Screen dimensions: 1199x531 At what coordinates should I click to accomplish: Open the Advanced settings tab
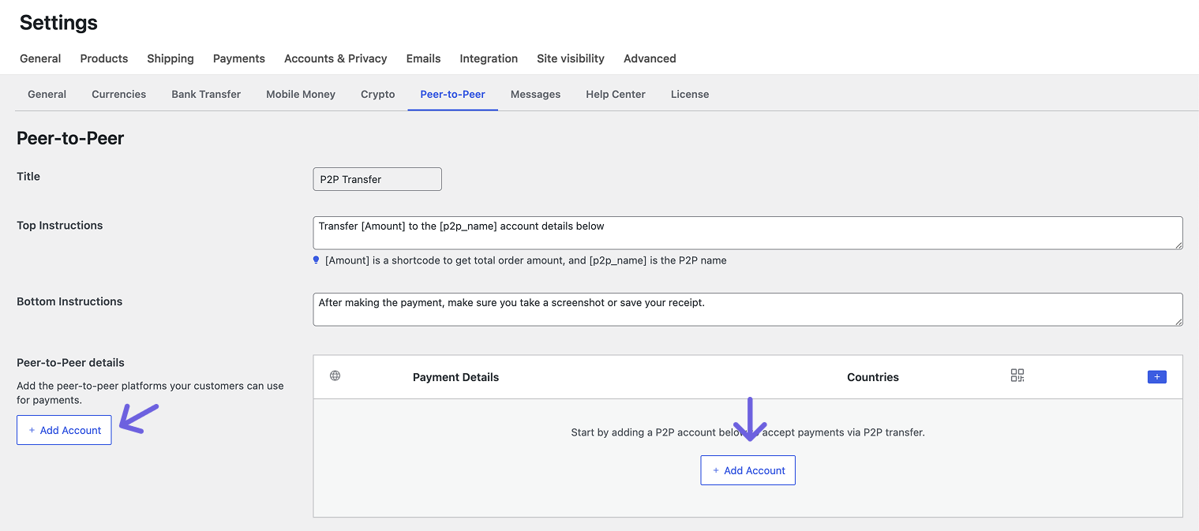650,58
